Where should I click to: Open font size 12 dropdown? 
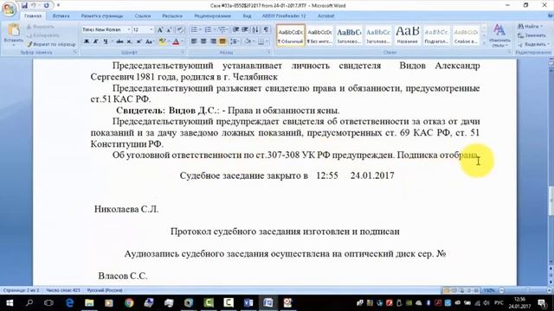click(x=151, y=29)
